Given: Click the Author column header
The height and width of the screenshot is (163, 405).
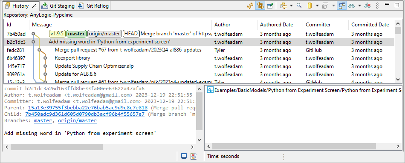Looking at the screenshot, I should pos(234,25).
